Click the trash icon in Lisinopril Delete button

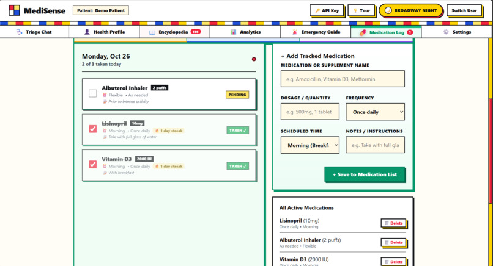[x=387, y=223]
